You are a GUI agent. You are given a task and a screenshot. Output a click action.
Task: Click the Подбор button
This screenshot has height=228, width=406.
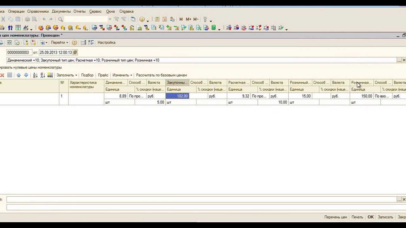click(87, 75)
